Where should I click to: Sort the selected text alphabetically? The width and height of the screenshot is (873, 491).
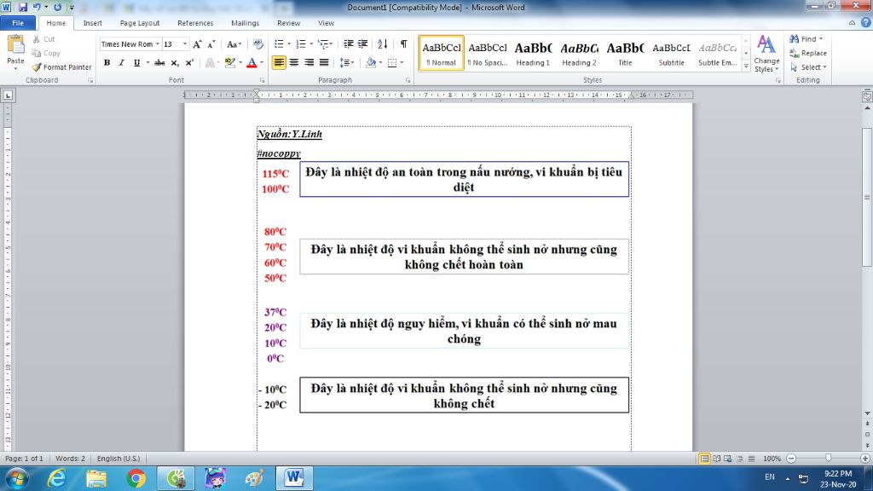[x=382, y=44]
